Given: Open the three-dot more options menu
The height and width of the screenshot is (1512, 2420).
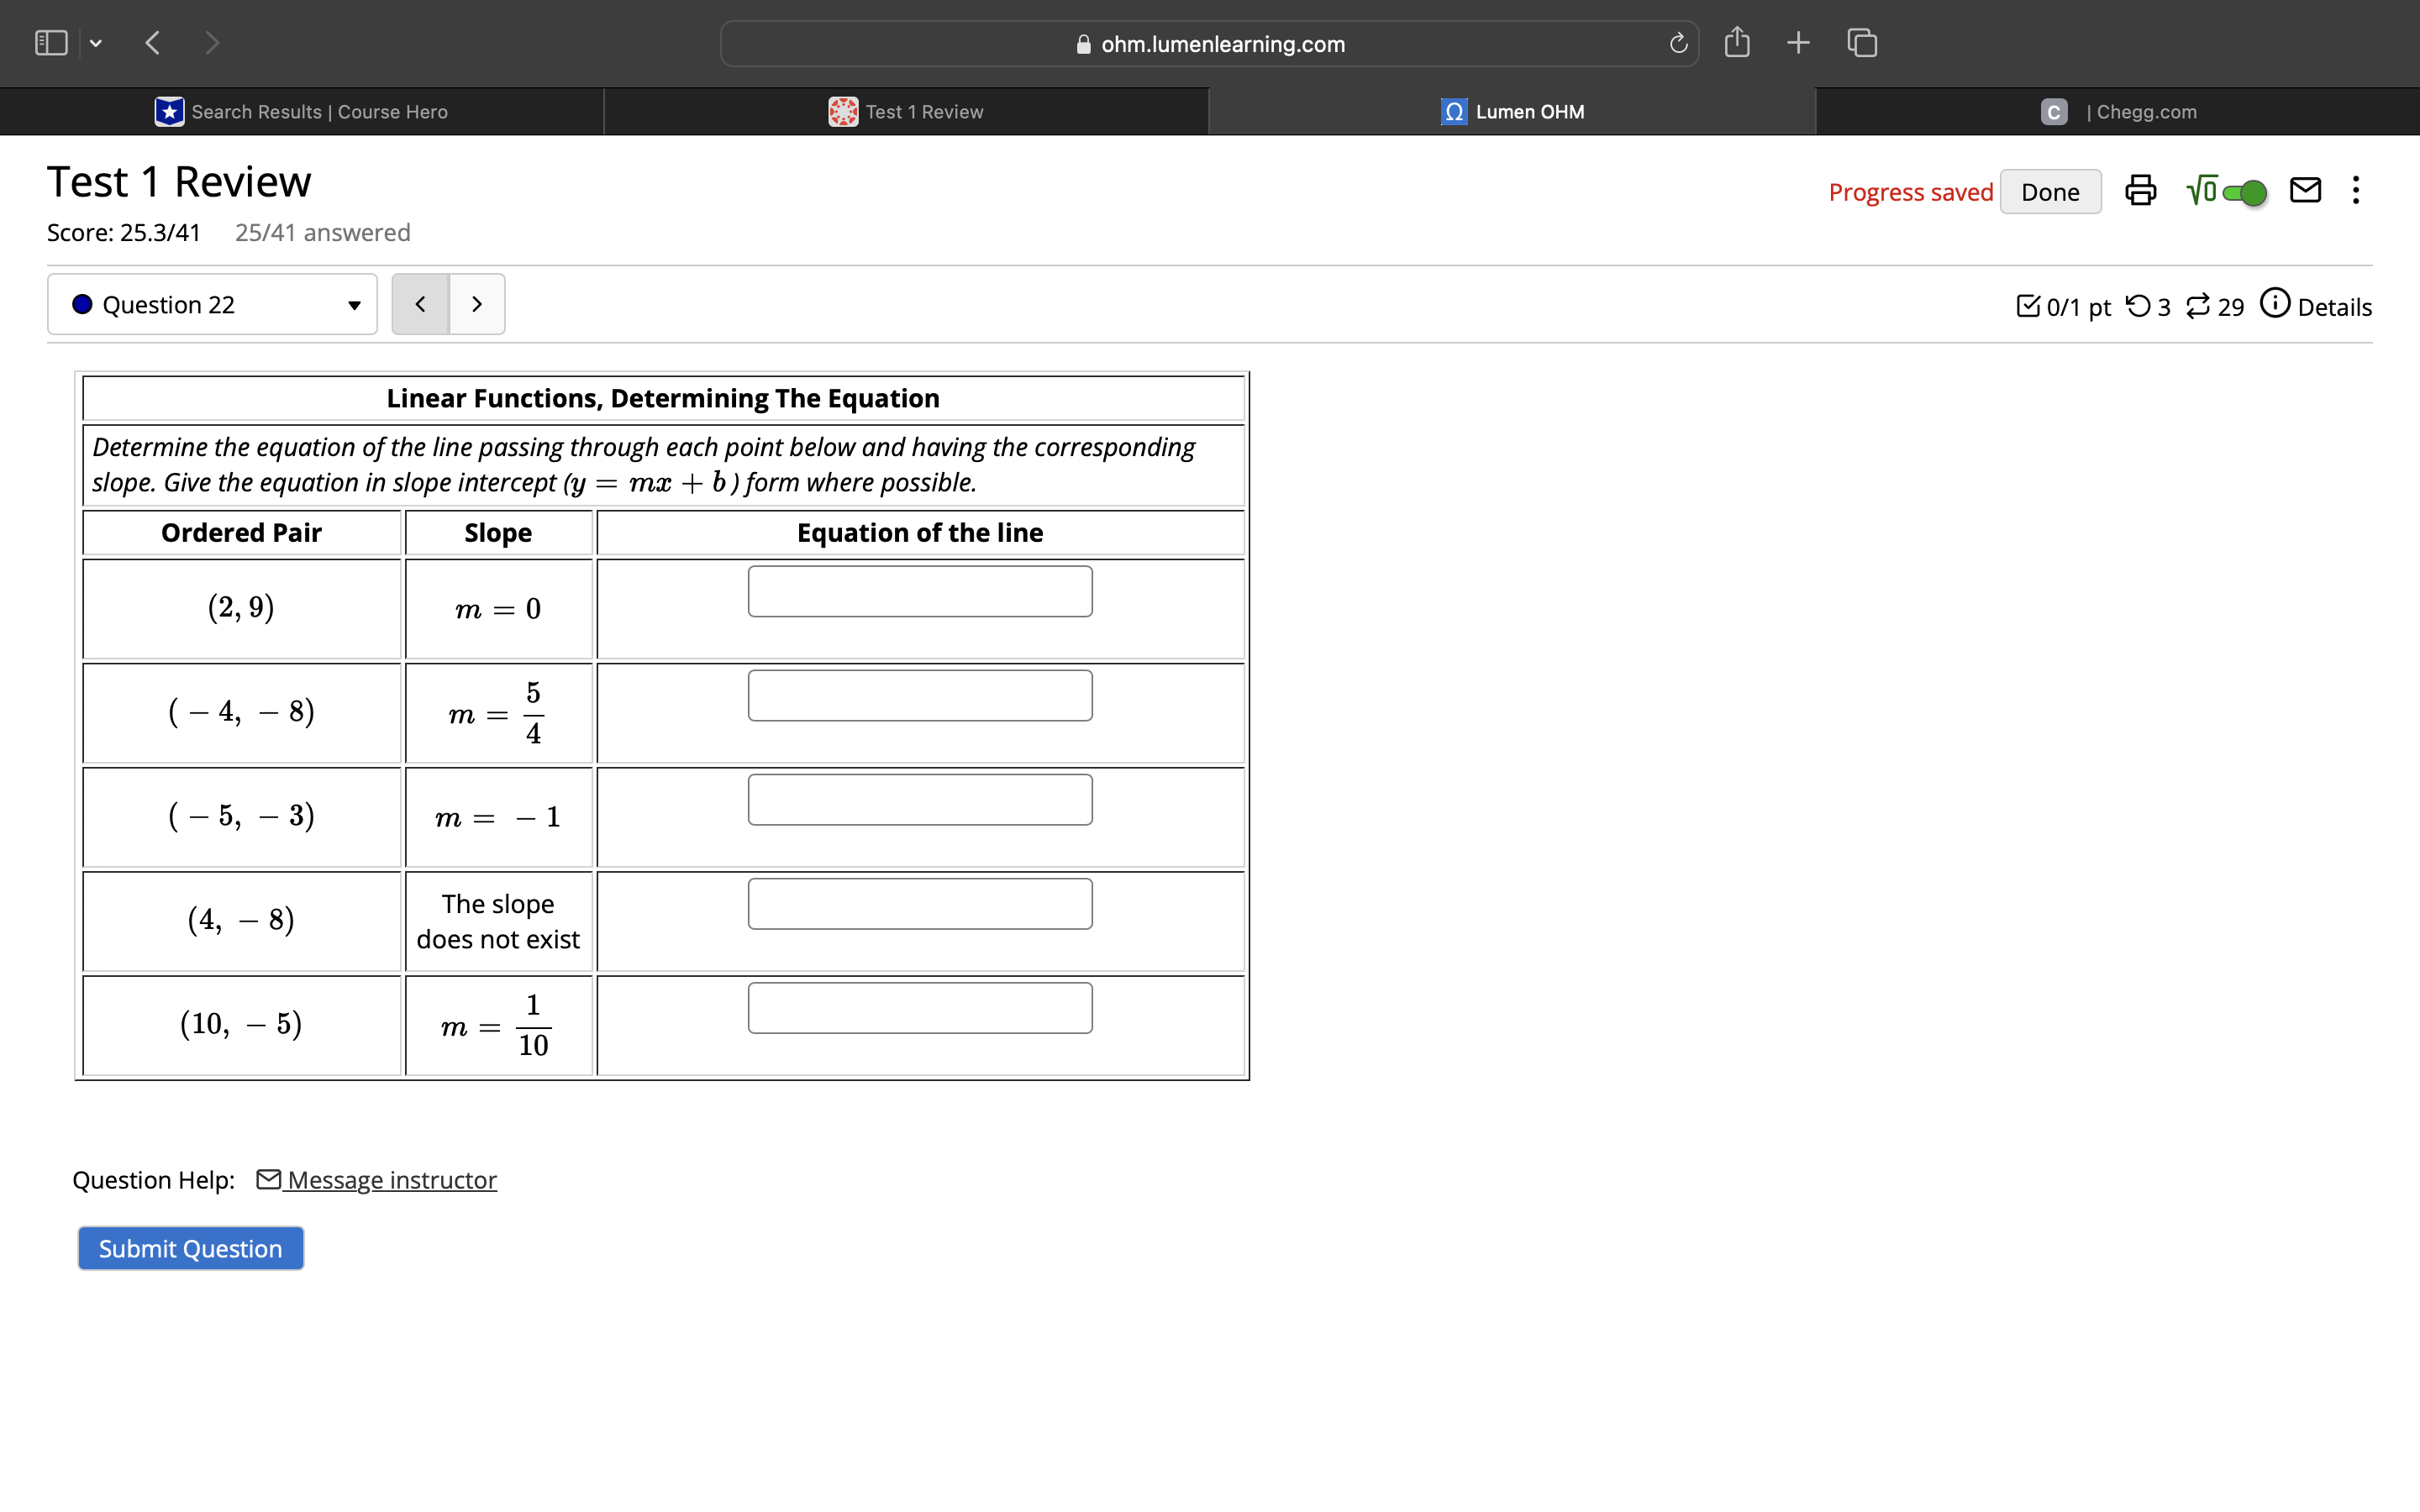Looking at the screenshot, I should (x=2356, y=190).
